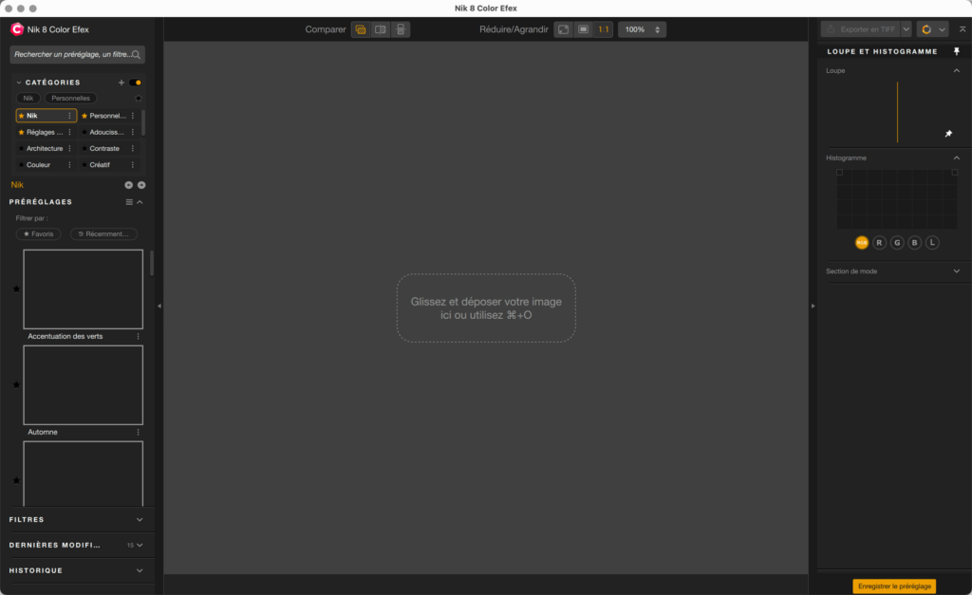The height and width of the screenshot is (595, 972).
Task: Open the orange circular tool dropdown
Action: pyautogui.click(x=932, y=29)
